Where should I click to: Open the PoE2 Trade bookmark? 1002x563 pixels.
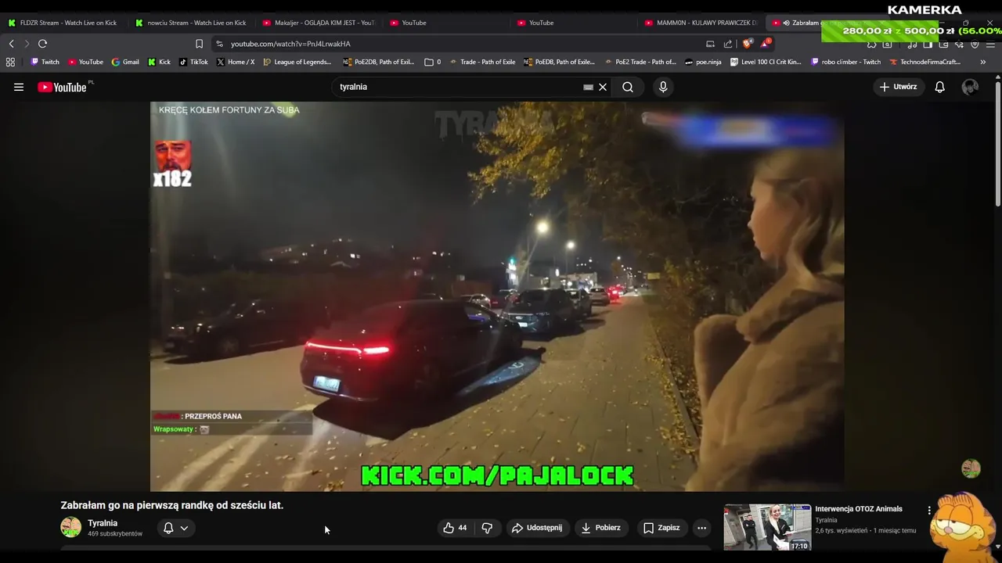[640, 62]
